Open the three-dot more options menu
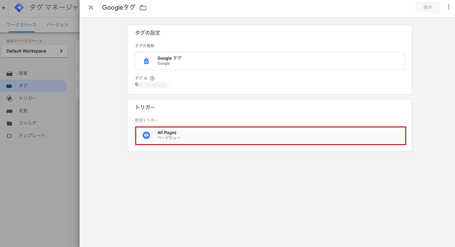The width and height of the screenshot is (455, 247). (x=448, y=8)
